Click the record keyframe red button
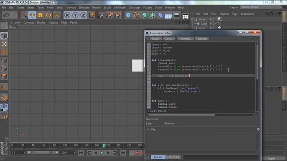 [138, 153]
